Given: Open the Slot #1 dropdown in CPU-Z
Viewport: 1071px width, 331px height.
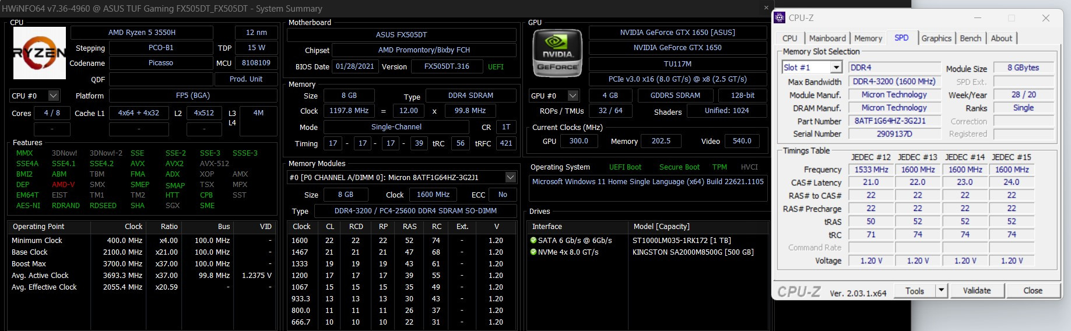Looking at the screenshot, I should coord(837,68).
